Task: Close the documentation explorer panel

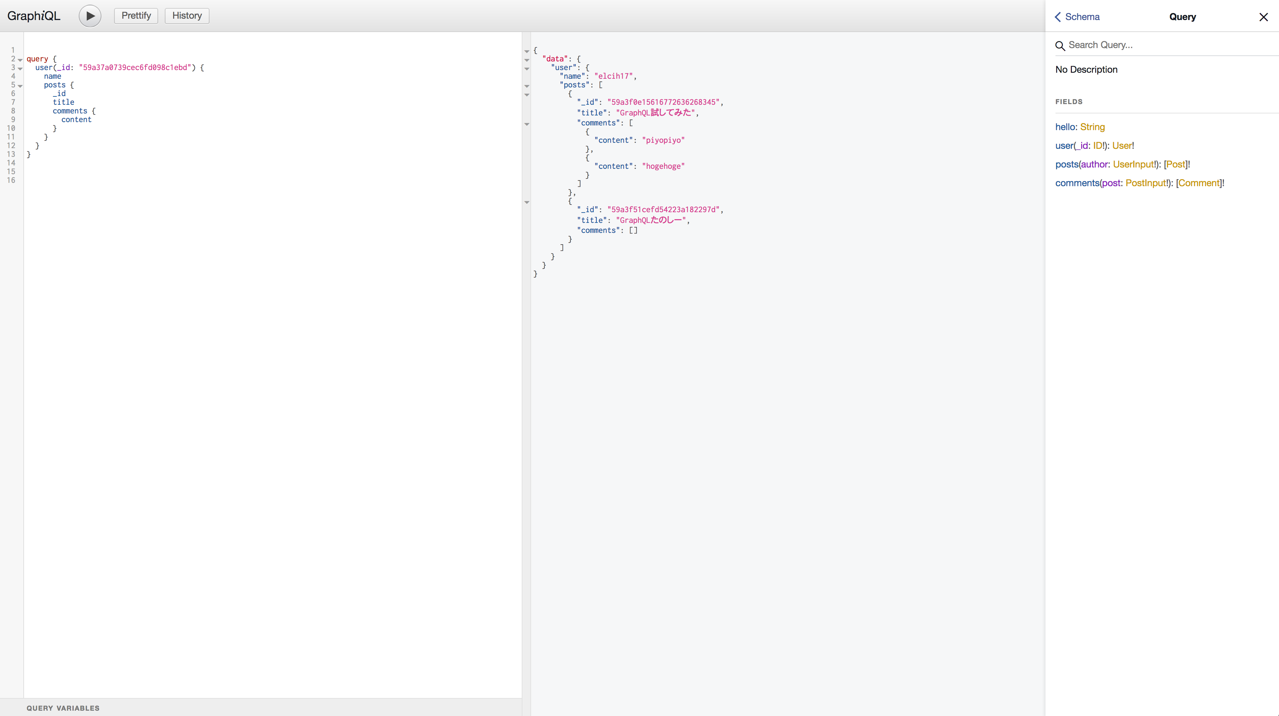Action: pos(1263,17)
